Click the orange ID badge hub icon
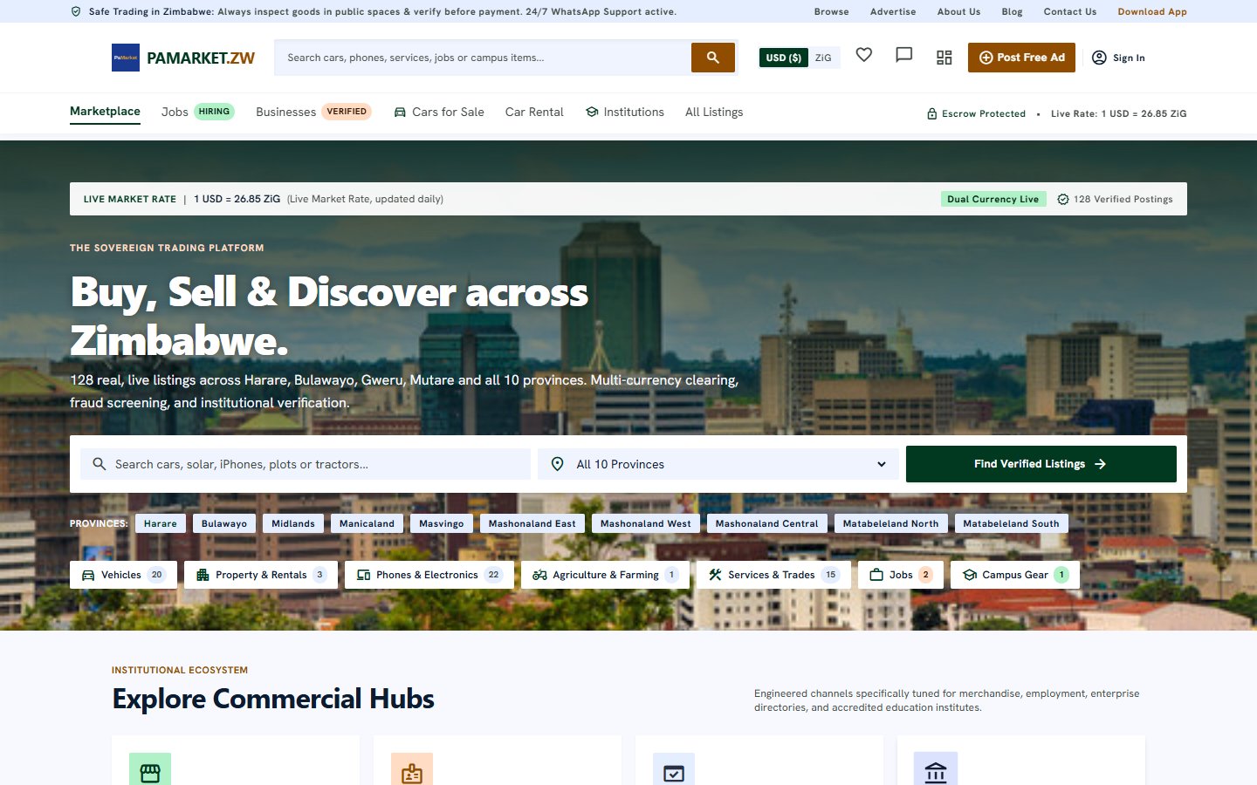The image size is (1257, 785). pos(412,772)
